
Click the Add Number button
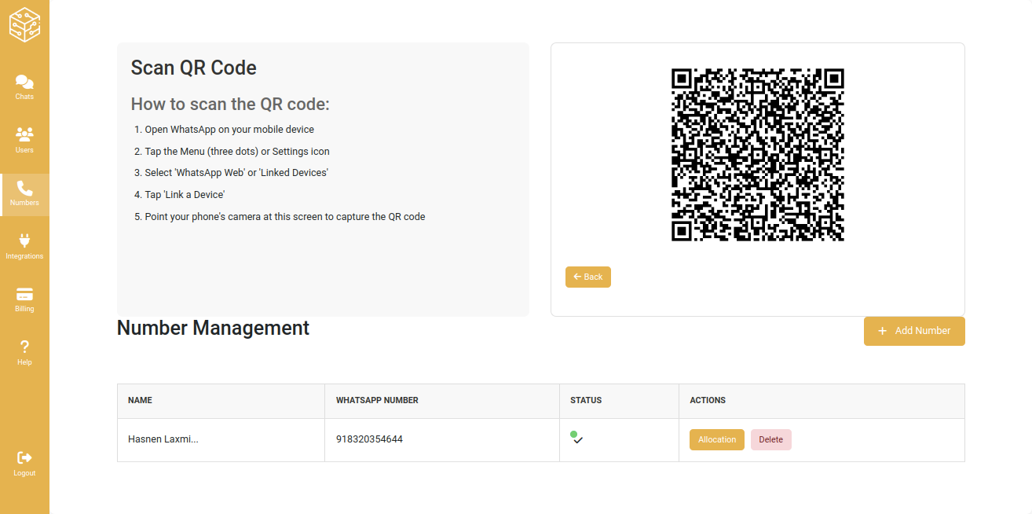pos(914,331)
